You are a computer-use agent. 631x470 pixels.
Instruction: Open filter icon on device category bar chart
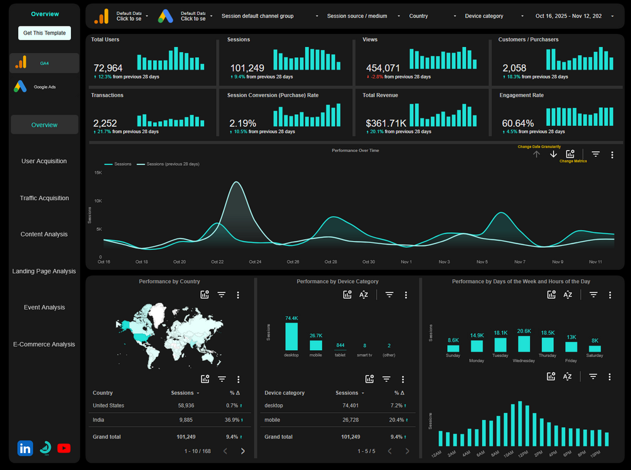pos(389,295)
